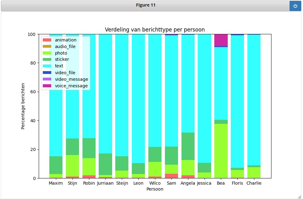Click the animation legend color swatch
303x199 pixels.
[47, 40]
